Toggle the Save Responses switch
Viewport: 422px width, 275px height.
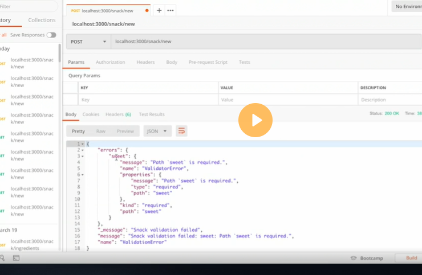51,35
